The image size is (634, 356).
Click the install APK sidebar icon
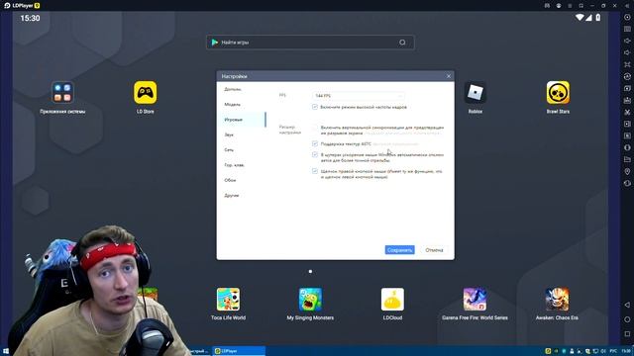pyautogui.click(x=627, y=100)
